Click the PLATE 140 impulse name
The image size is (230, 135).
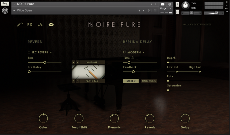(x=92, y=81)
